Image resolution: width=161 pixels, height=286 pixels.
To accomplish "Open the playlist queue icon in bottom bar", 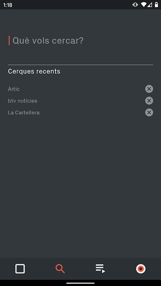I will point(101,269).
